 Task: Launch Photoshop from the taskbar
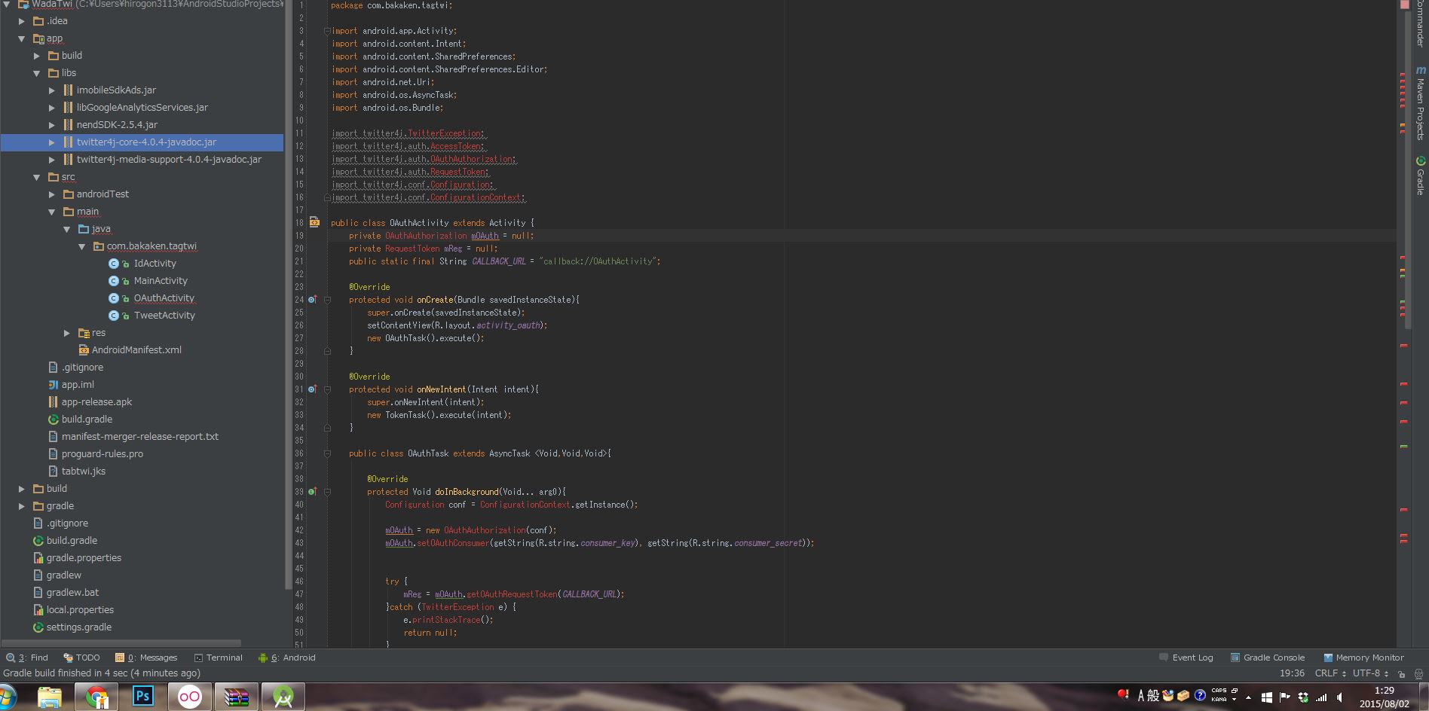pos(142,696)
